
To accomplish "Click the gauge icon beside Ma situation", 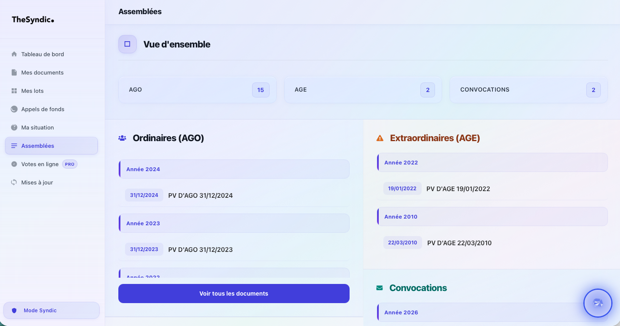I will click(x=14, y=127).
